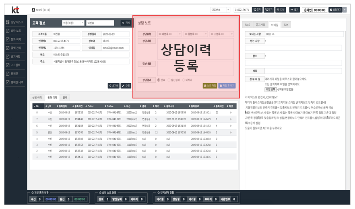
Task: Open the 중분류 category dropdown
Action: click(x=196, y=34)
